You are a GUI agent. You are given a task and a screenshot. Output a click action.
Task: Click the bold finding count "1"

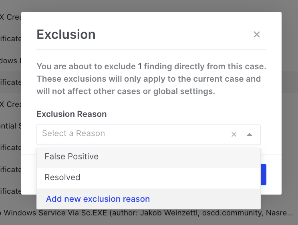pyautogui.click(x=140, y=66)
